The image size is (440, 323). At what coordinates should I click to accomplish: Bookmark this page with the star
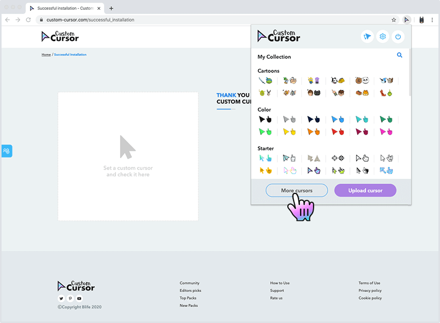[394, 20]
